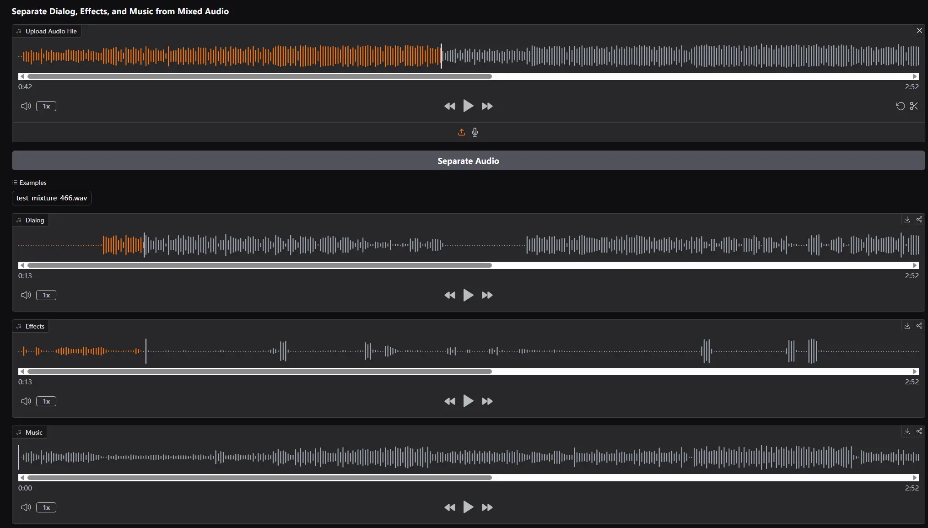
Task: Download the Music audio
Action: point(907,431)
